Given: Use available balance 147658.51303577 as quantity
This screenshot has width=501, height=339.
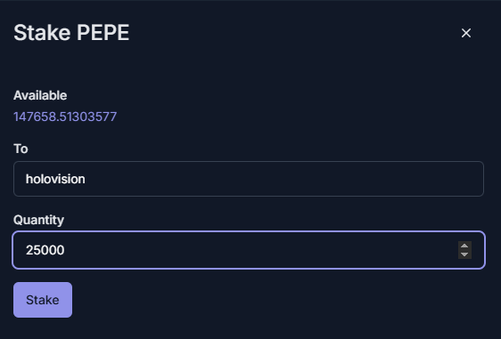Looking at the screenshot, I should (x=65, y=117).
